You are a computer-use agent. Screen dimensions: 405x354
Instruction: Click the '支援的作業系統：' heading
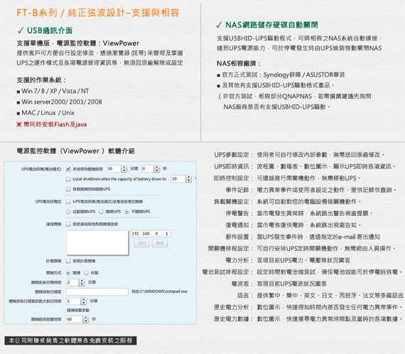(41, 80)
